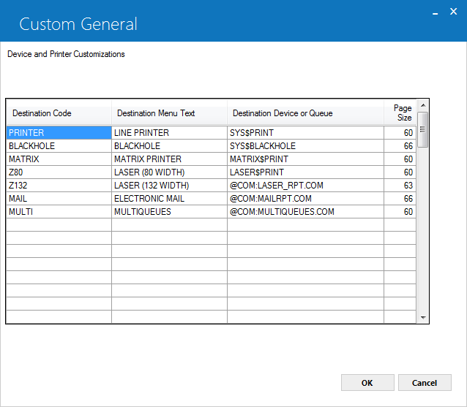The height and width of the screenshot is (407, 467).
Task: Click the LASER (132 WIDTH) cell
Action: click(170, 185)
